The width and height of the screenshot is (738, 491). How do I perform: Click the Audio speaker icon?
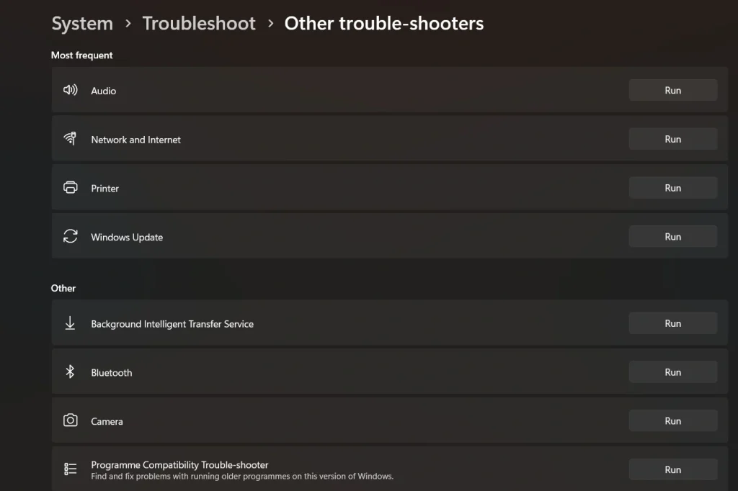click(x=70, y=90)
